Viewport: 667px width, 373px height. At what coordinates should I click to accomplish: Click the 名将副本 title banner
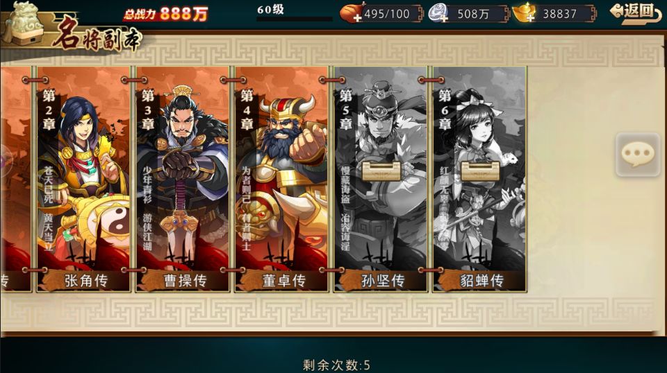97,35
